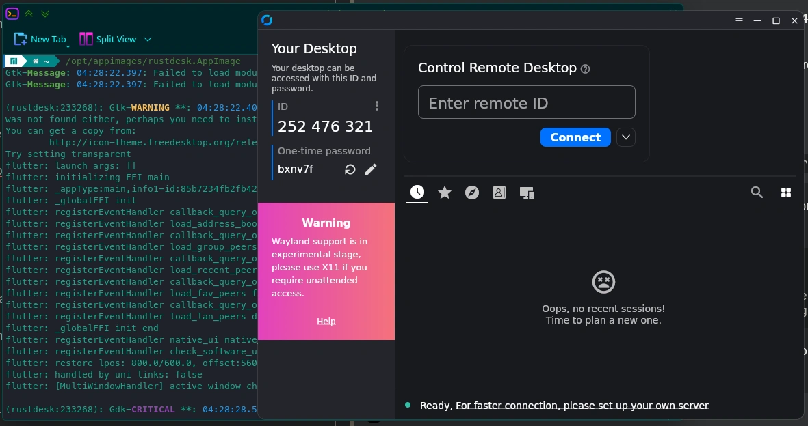Screen dimensions: 808x426
Task: Switch to the Accessible devices tab
Action: tap(527, 193)
